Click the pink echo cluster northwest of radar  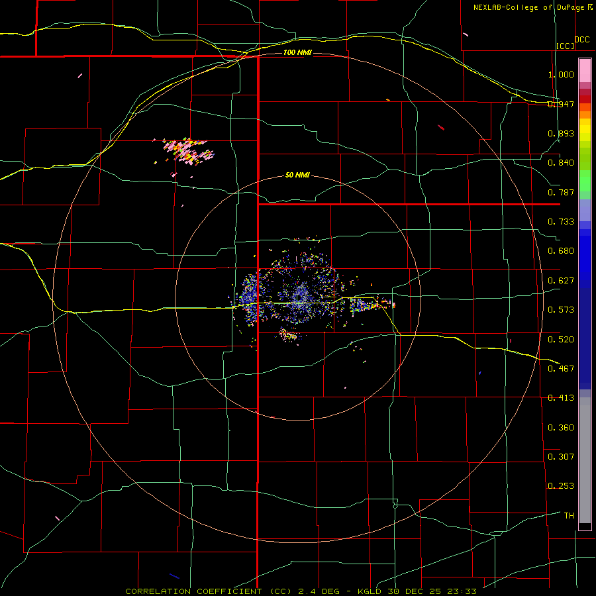(x=187, y=150)
